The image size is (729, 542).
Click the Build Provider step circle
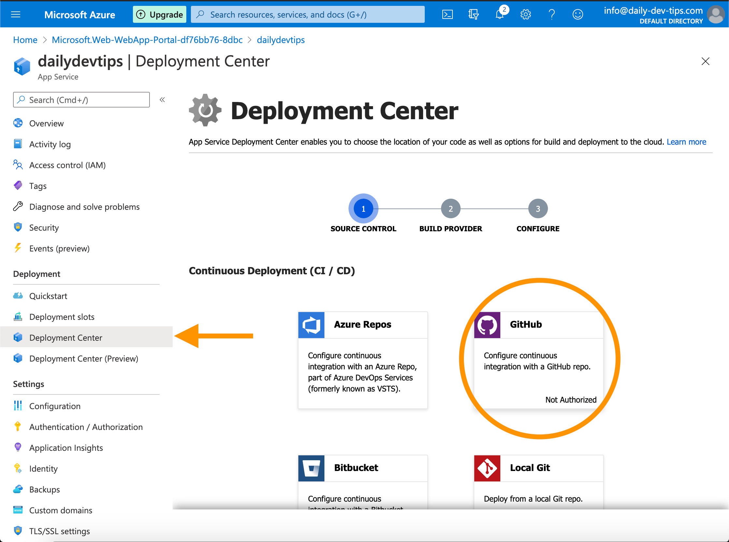pyautogui.click(x=450, y=208)
